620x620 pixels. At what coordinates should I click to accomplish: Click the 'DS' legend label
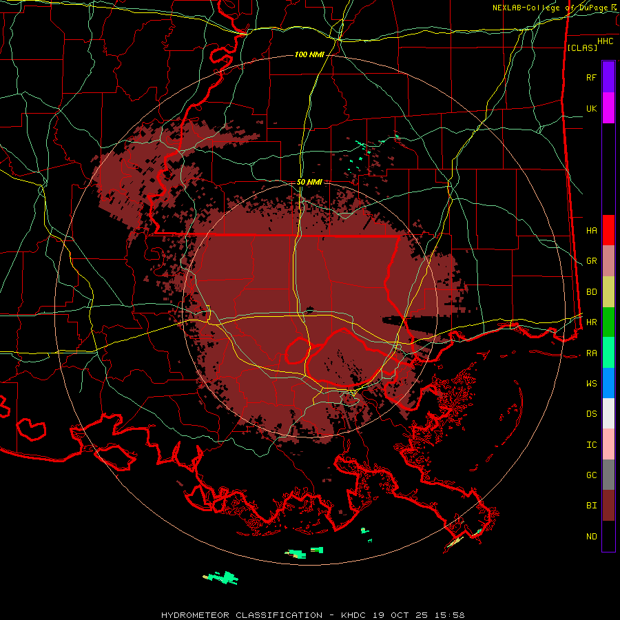(591, 414)
